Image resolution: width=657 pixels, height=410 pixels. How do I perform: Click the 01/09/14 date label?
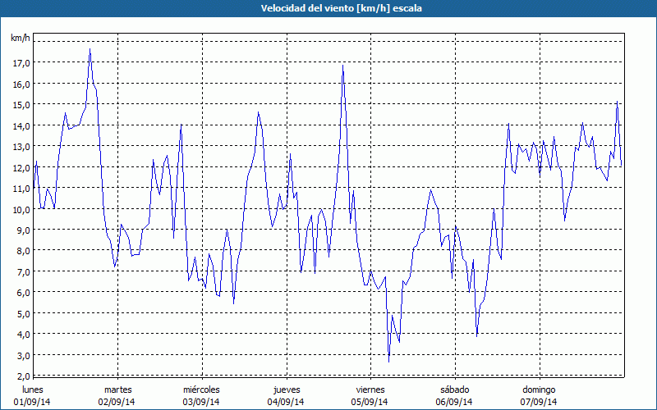(x=33, y=402)
